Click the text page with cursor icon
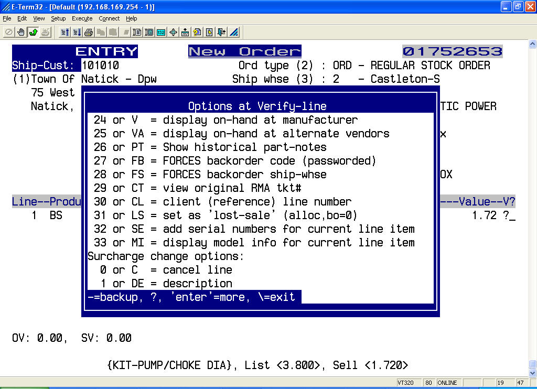 coord(137,32)
